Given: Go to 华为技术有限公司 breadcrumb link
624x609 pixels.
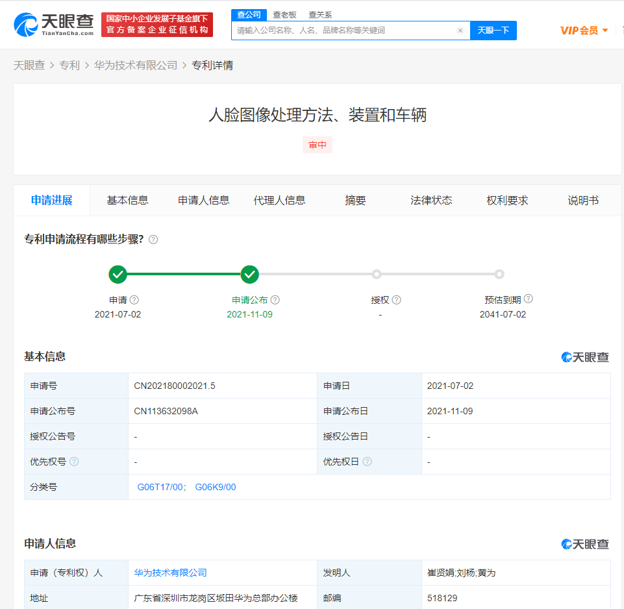Looking at the screenshot, I should tap(135, 66).
